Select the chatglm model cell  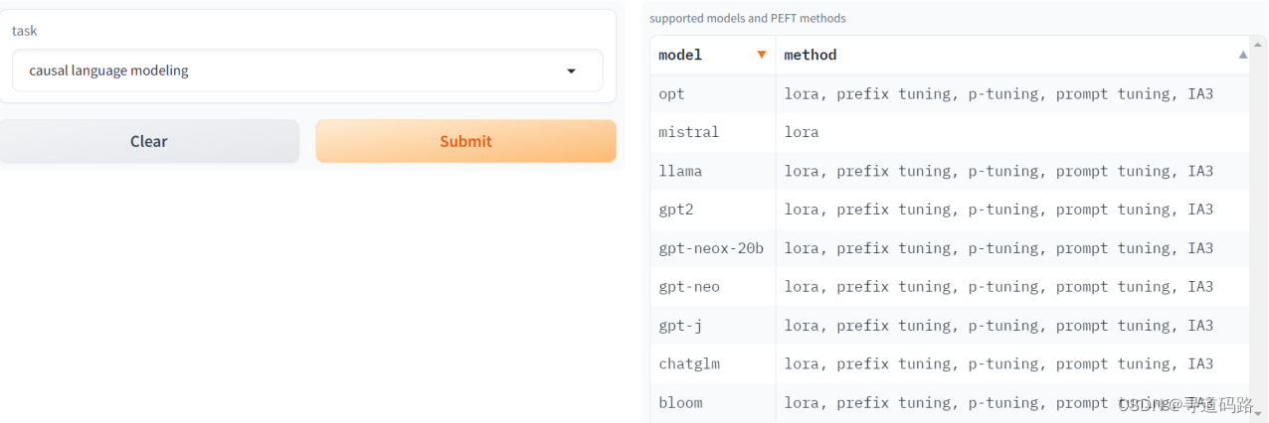pos(713,364)
